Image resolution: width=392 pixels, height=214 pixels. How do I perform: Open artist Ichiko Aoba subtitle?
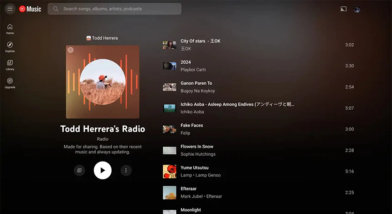192,112
